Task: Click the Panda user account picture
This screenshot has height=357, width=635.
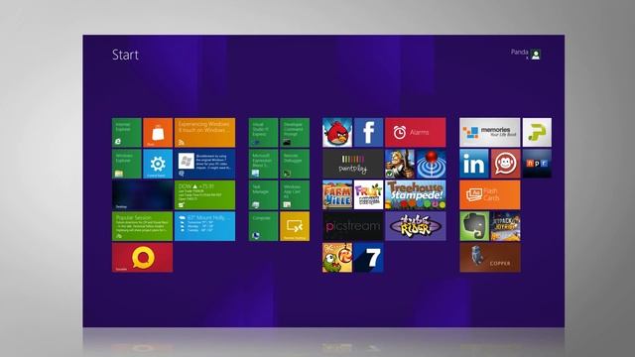Action: [x=536, y=55]
